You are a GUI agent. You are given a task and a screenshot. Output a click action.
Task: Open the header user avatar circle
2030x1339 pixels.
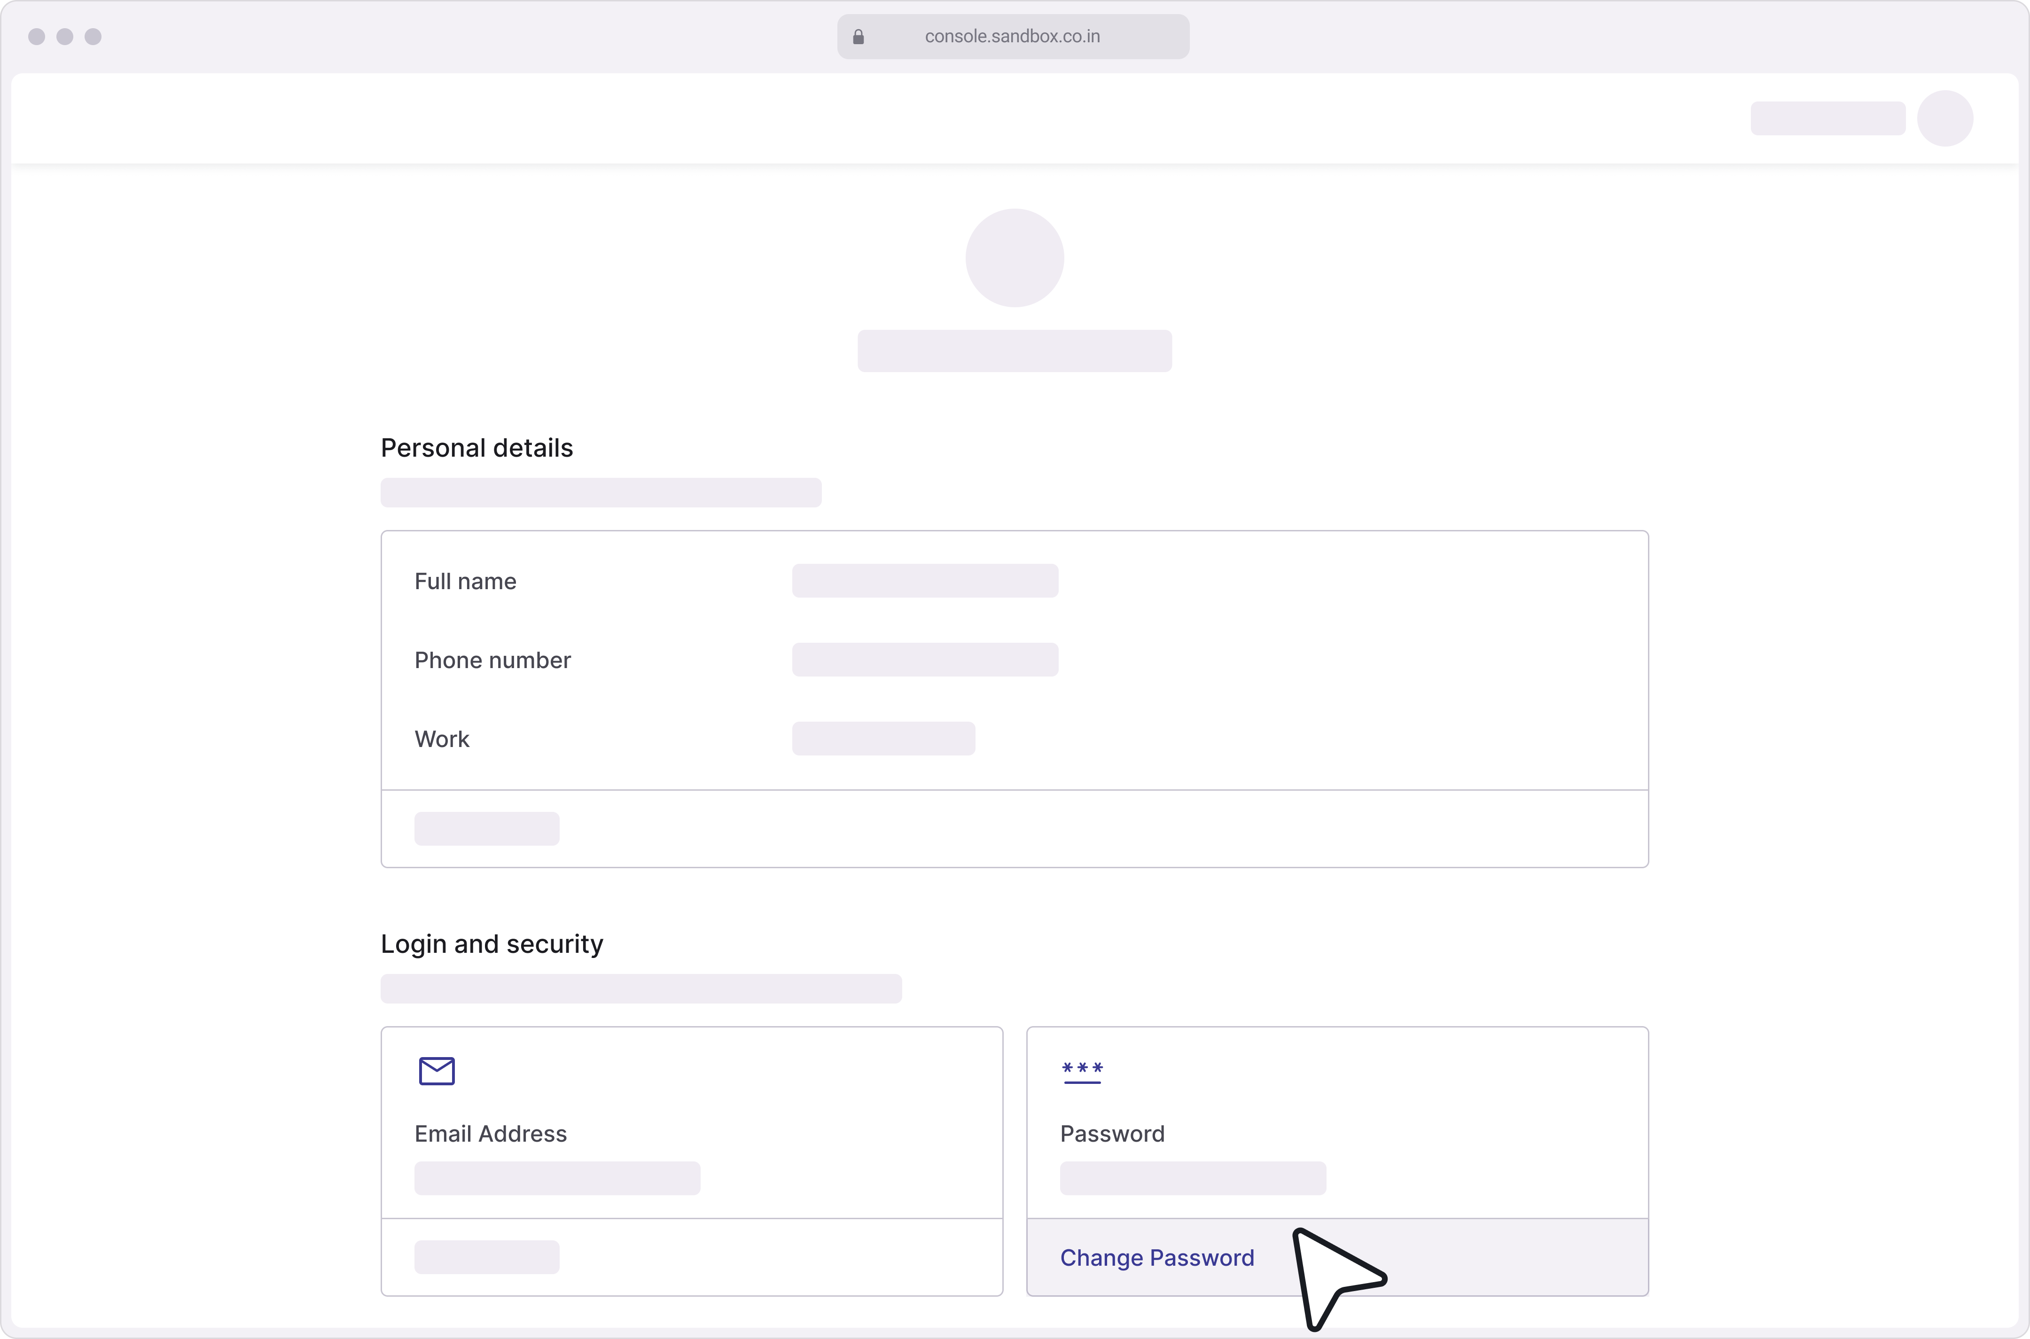coord(1944,118)
